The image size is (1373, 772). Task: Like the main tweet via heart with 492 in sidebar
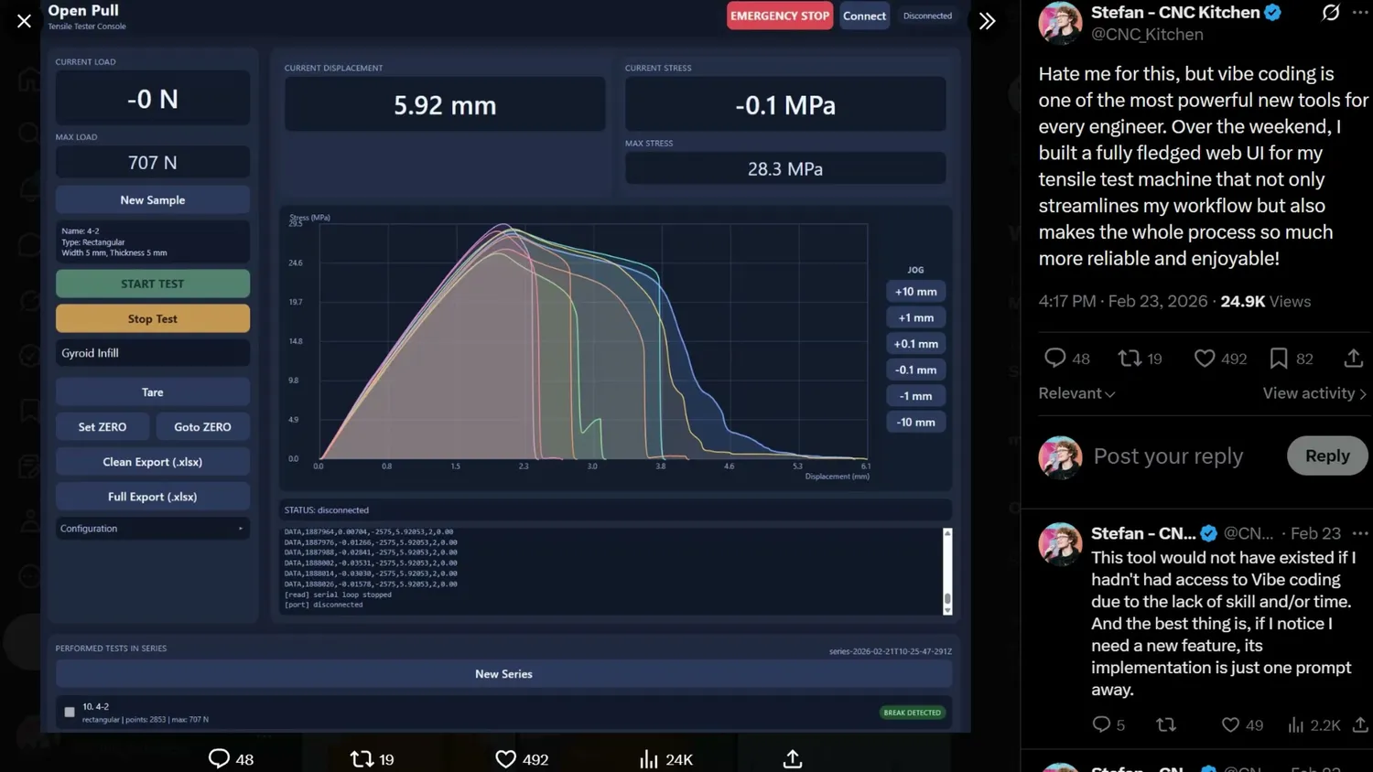[x=1205, y=359]
